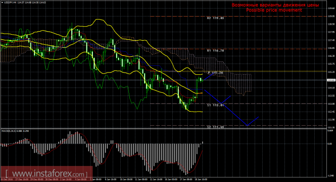
Task: Click the 12 Jan 16:00 time label
Action: click(156, 179)
